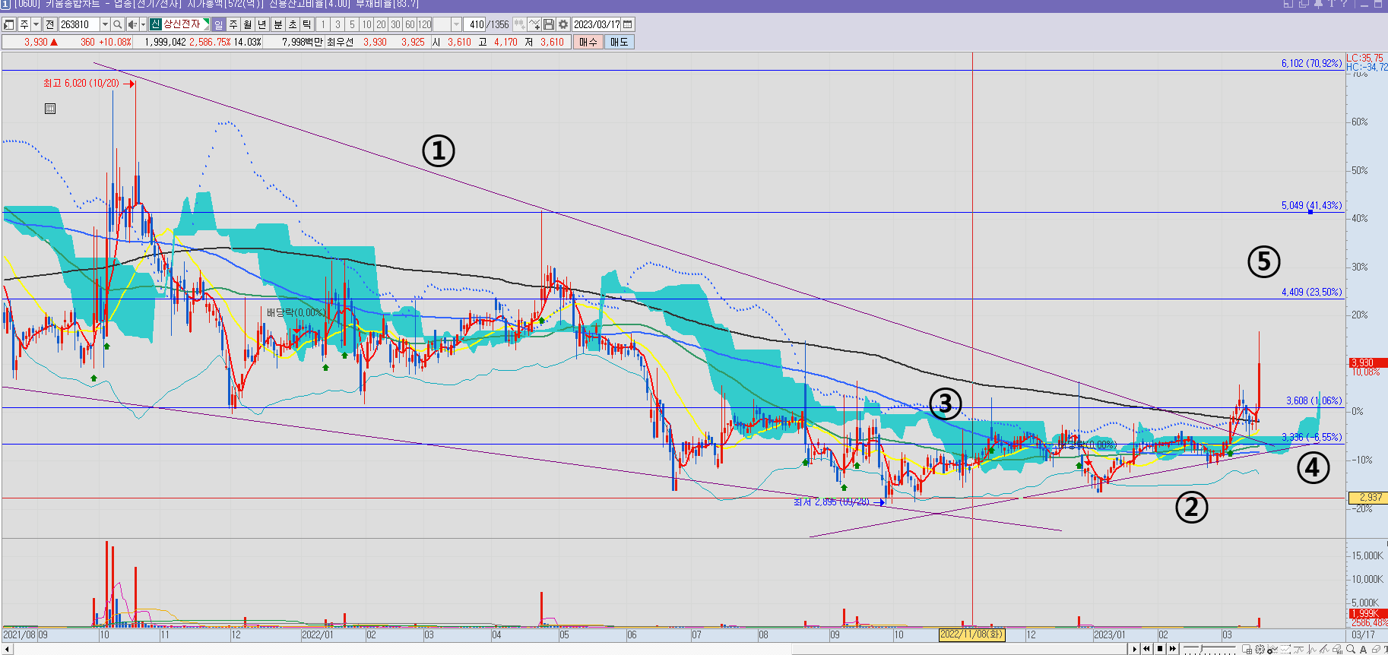Viewport: 1388px width, 655px height.
Task: Click the stop button in bottom bar
Action: [x=1160, y=648]
